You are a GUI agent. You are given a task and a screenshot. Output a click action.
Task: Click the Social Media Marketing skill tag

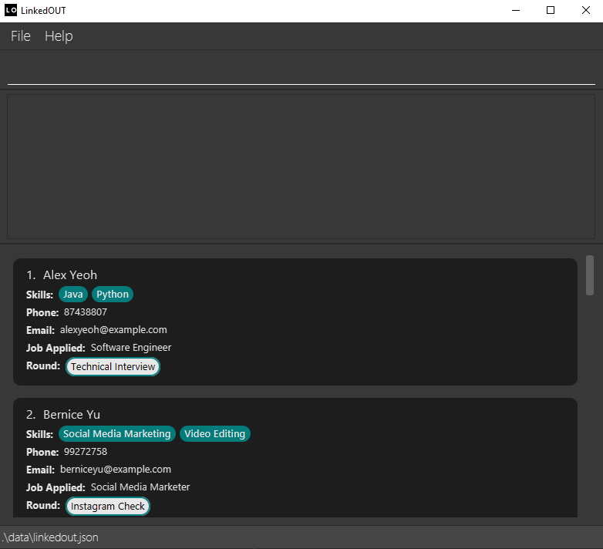click(117, 434)
